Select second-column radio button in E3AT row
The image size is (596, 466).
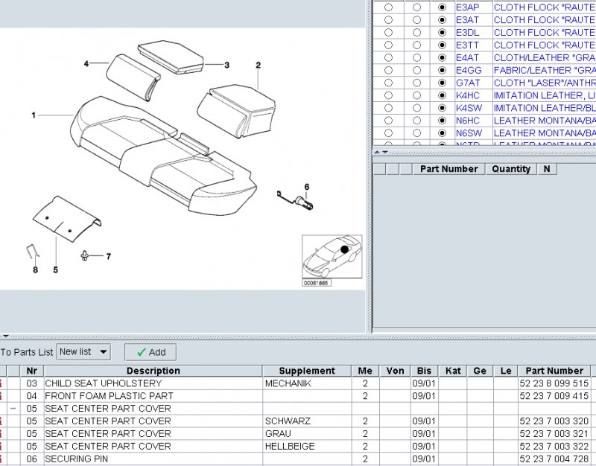pyautogui.click(x=417, y=20)
